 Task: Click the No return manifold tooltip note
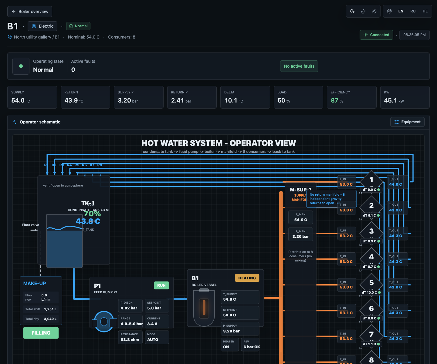pos(331,199)
